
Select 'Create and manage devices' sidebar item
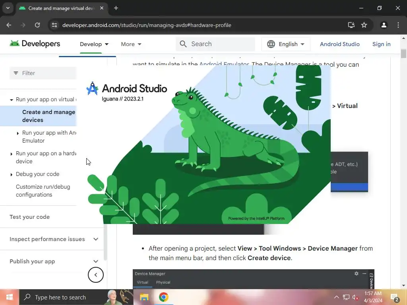(38, 116)
